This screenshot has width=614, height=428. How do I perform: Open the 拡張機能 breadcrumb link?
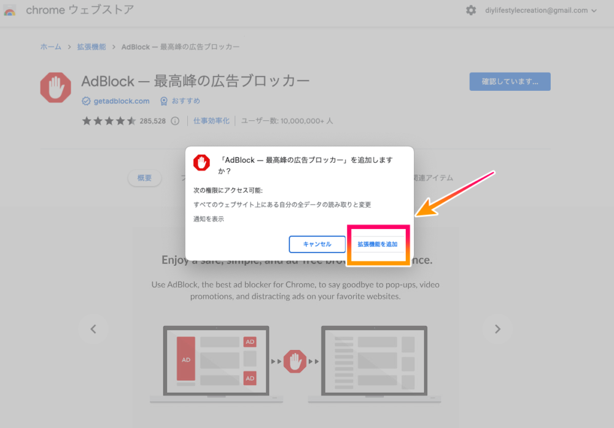(91, 47)
